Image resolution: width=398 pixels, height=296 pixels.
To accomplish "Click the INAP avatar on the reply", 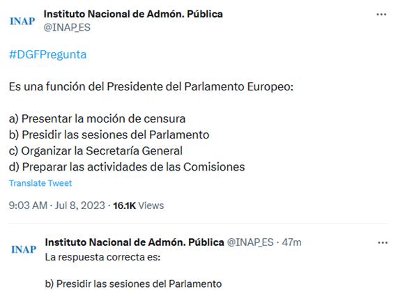I will click(x=24, y=249).
